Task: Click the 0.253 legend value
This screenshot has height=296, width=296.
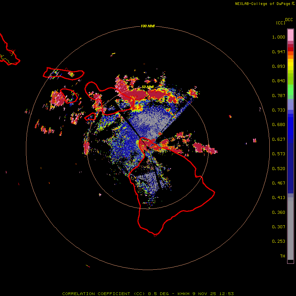Action: tap(279, 241)
